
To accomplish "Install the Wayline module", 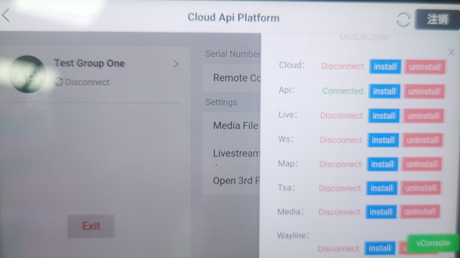I will pos(380,248).
